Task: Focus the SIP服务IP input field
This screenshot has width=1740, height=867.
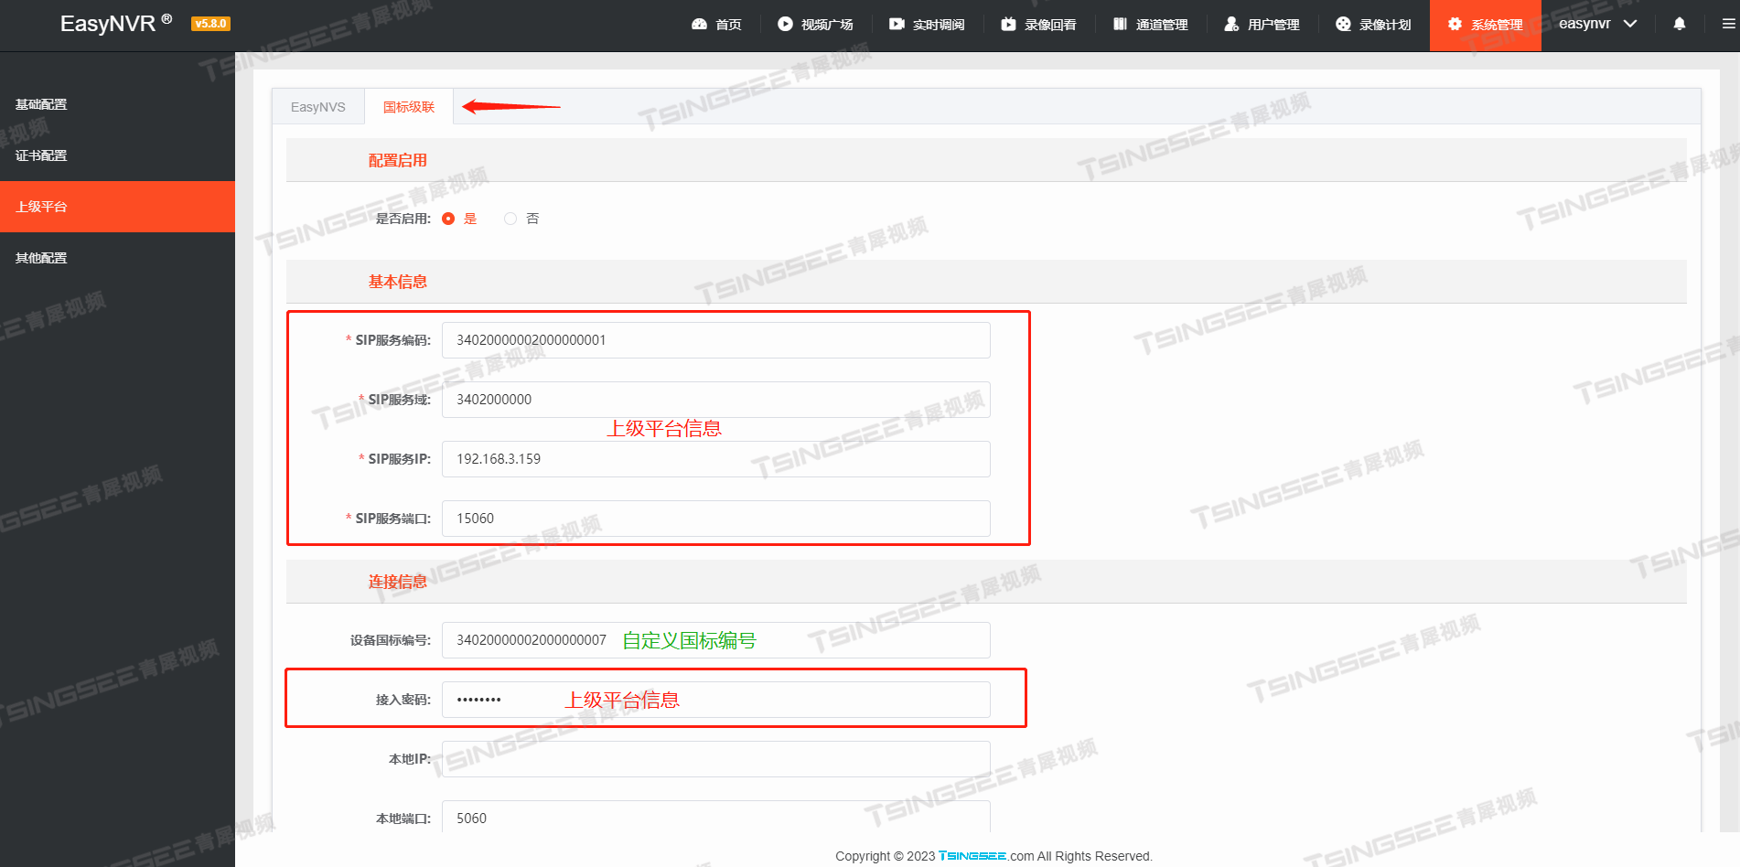Action: point(716,459)
